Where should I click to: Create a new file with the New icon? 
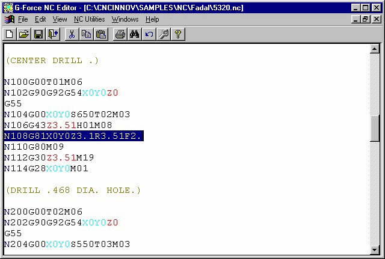point(10,34)
